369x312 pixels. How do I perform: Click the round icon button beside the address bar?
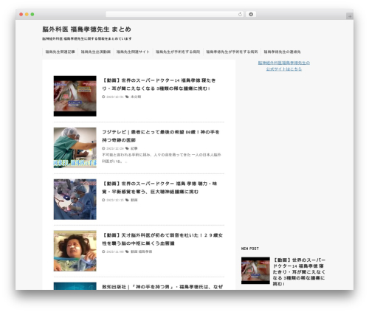click(251, 14)
